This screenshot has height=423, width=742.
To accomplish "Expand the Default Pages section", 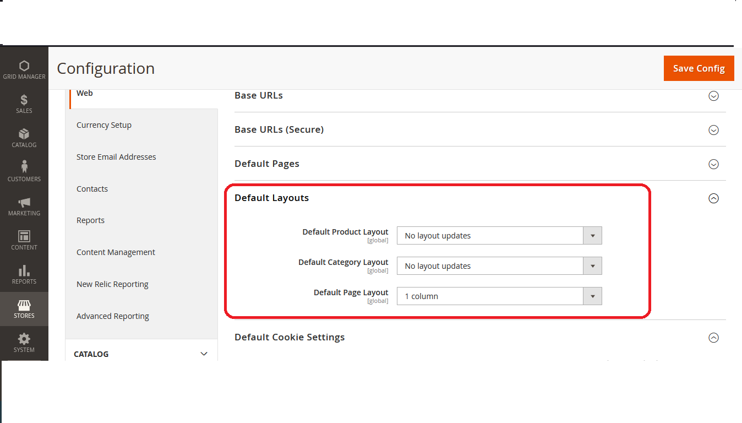I will (x=713, y=164).
